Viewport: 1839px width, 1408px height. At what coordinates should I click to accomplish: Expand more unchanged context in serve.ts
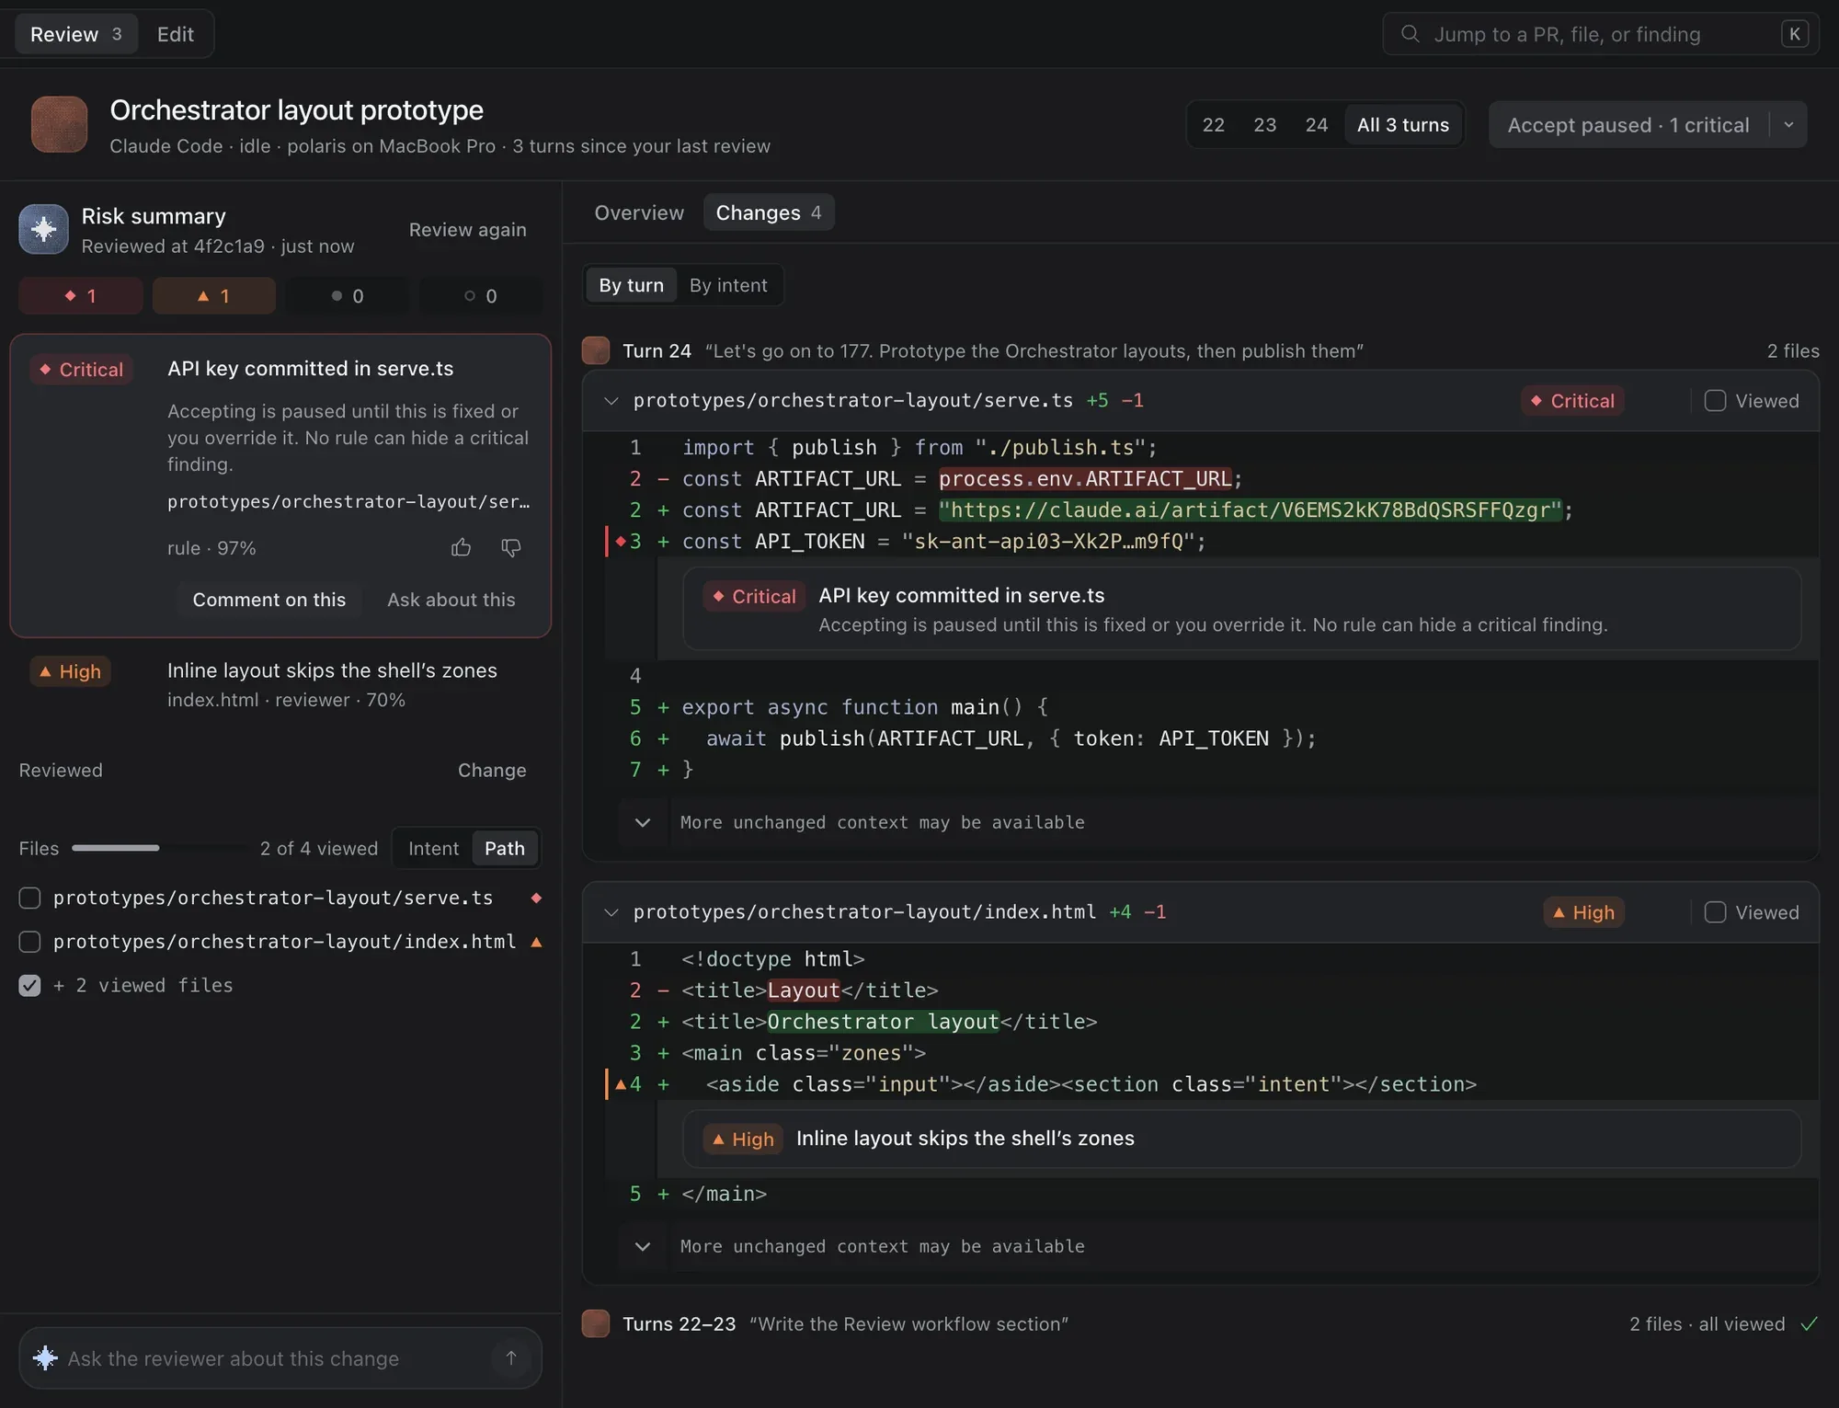coord(643,822)
